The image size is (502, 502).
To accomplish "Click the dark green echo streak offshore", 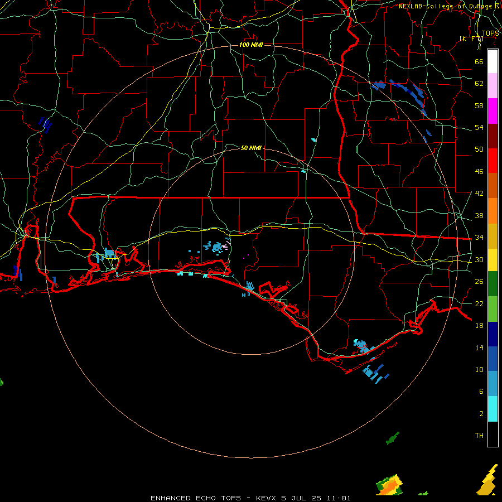I will [393, 438].
